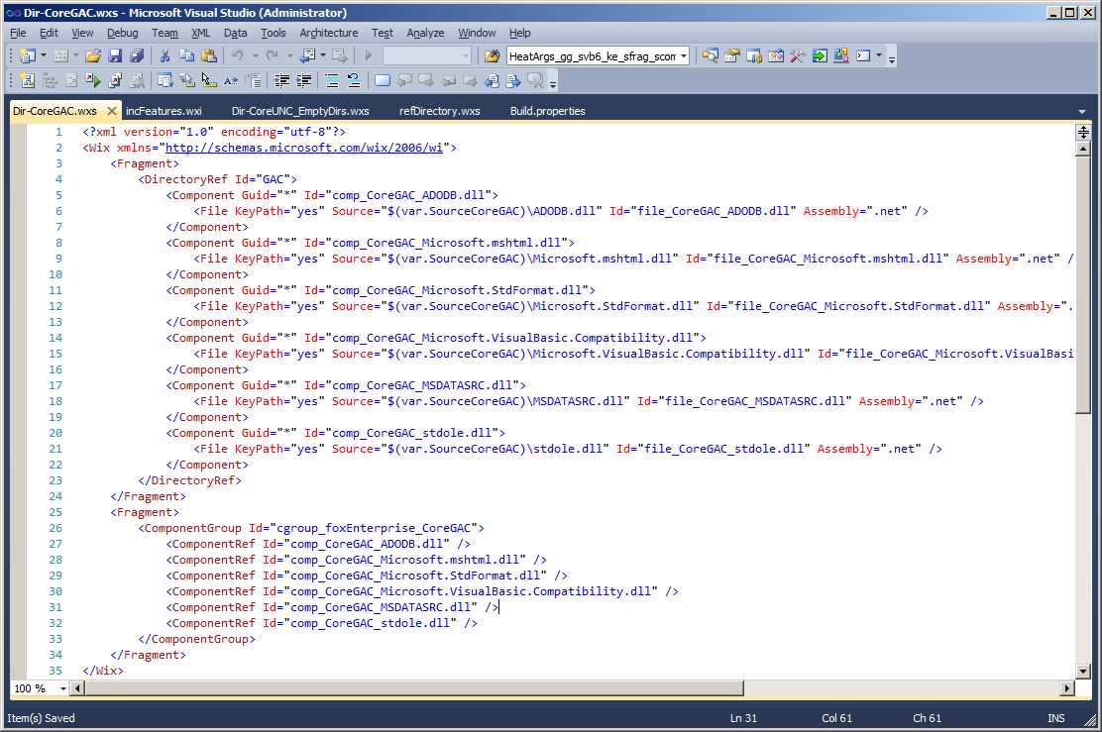The image size is (1102, 732).
Task: Click the editor split handle above scrollbar
Action: click(x=1083, y=132)
